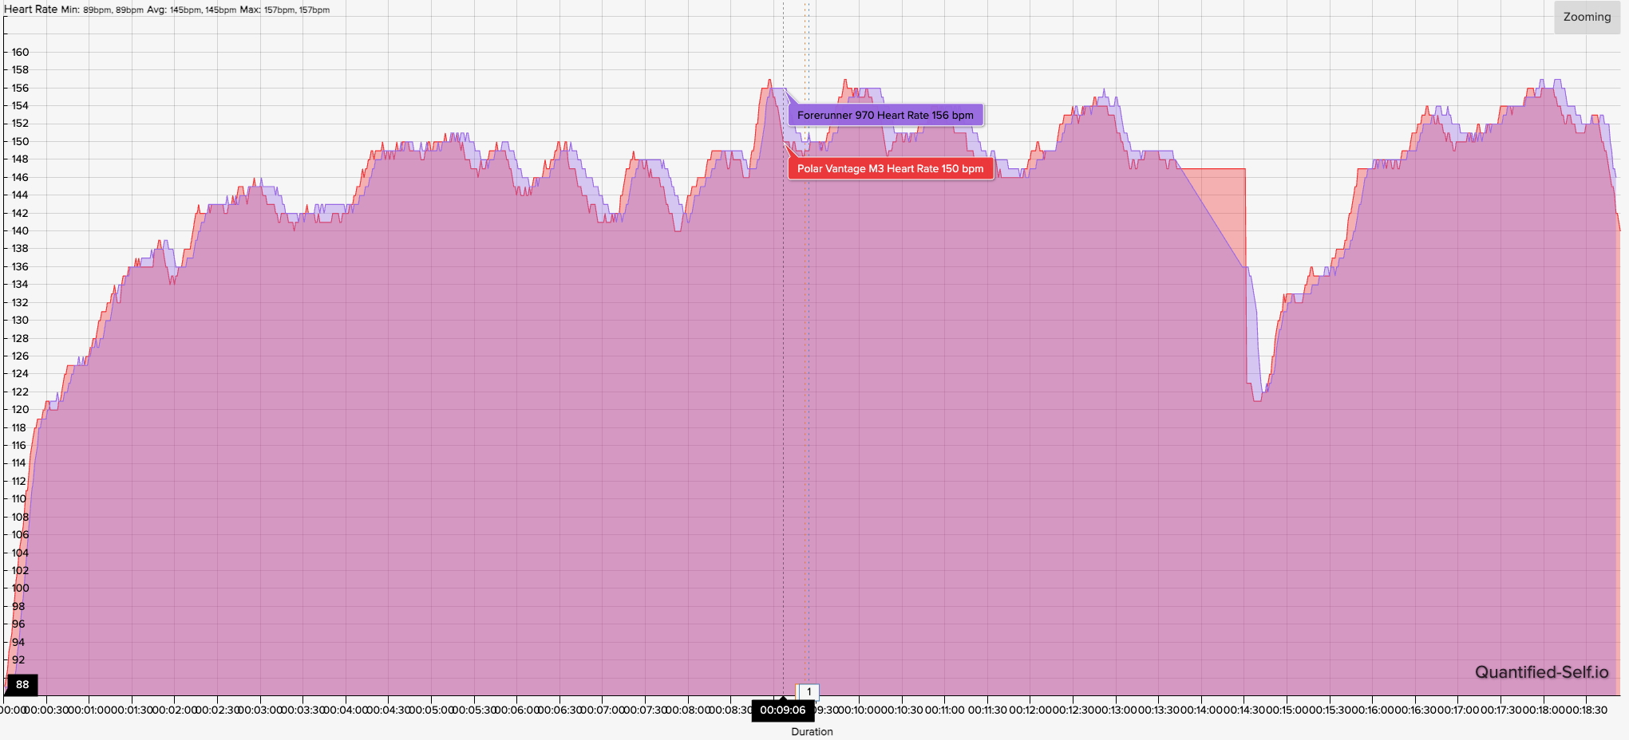This screenshot has height=740, width=1629.
Task: Click the 00:00:30 tick on the duration axis
Action: 46,710
